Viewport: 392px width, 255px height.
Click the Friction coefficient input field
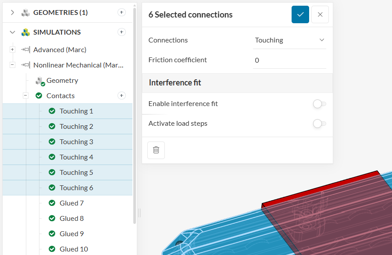pyautogui.click(x=289, y=60)
